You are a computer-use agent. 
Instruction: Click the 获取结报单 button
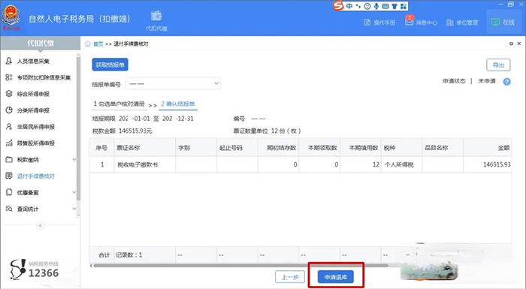(110, 65)
